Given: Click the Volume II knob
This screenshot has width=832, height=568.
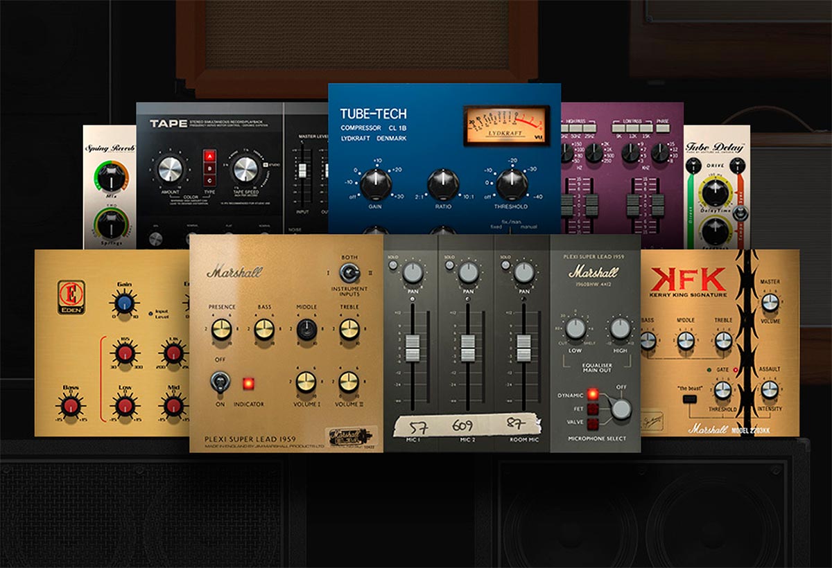Looking at the screenshot, I should (x=349, y=382).
